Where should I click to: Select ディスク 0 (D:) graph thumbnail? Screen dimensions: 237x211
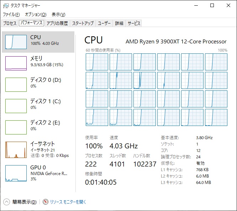[x=16, y=84]
